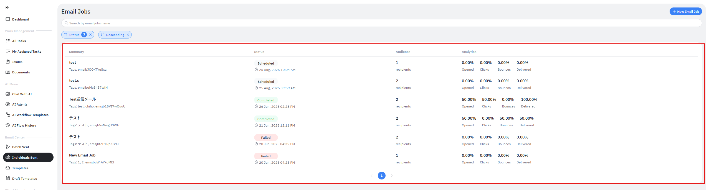This screenshot has width=709, height=190.
Task: Click the AI Flow History icon
Action: click(8, 125)
